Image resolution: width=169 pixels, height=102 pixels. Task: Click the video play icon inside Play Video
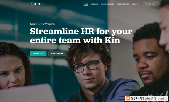[x=62, y=53]
